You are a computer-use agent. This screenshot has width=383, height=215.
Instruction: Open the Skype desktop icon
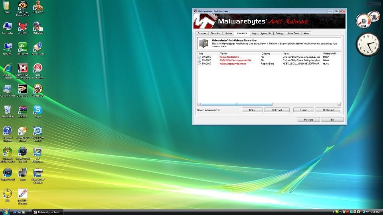pyautogui.click(x=38, y=111)
